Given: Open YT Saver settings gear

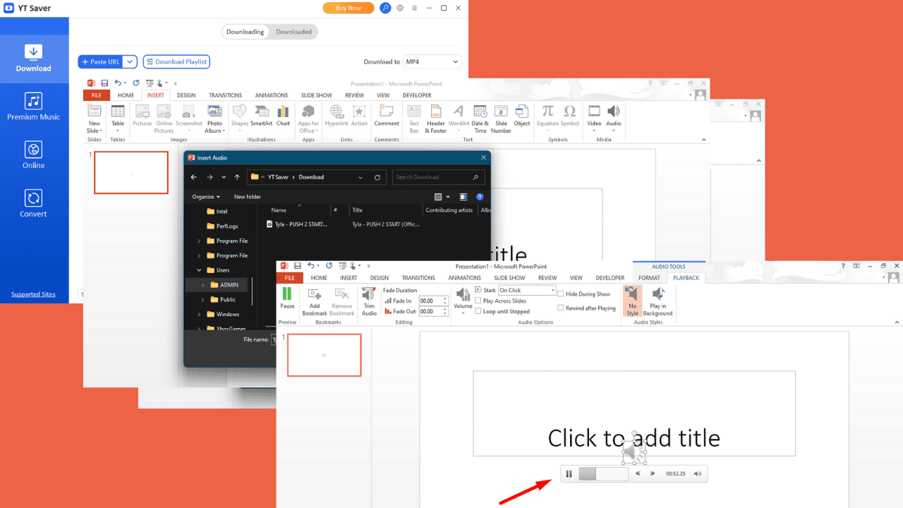Looking at the screenshot, I should (x=400, y=8).
